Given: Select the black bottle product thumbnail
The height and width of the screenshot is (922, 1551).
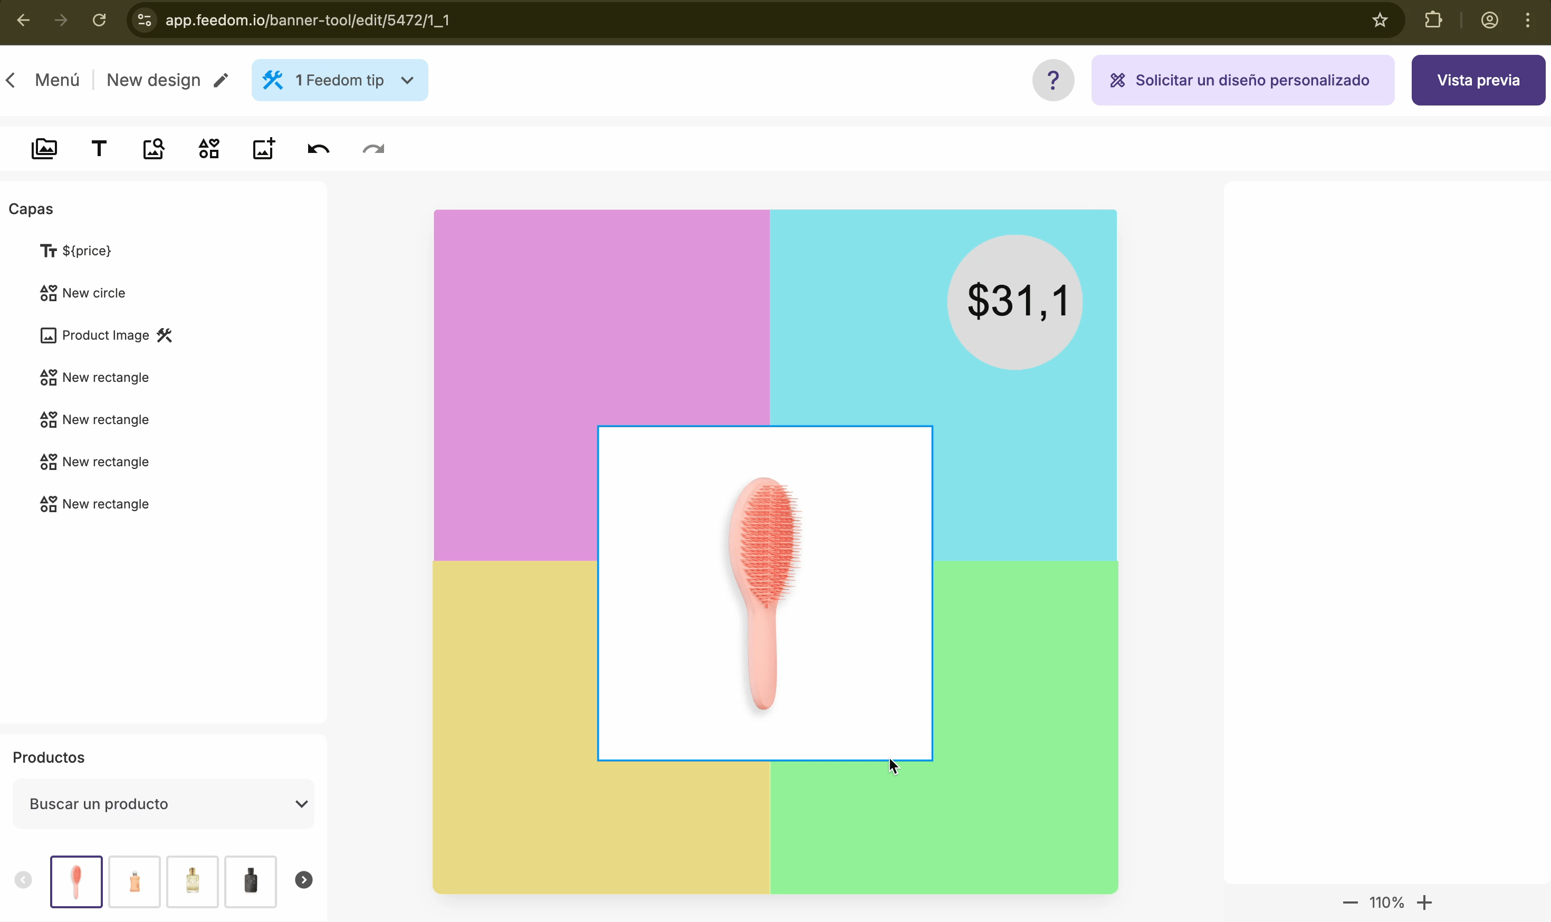Looking at the screenshot, I should (251, 881).
